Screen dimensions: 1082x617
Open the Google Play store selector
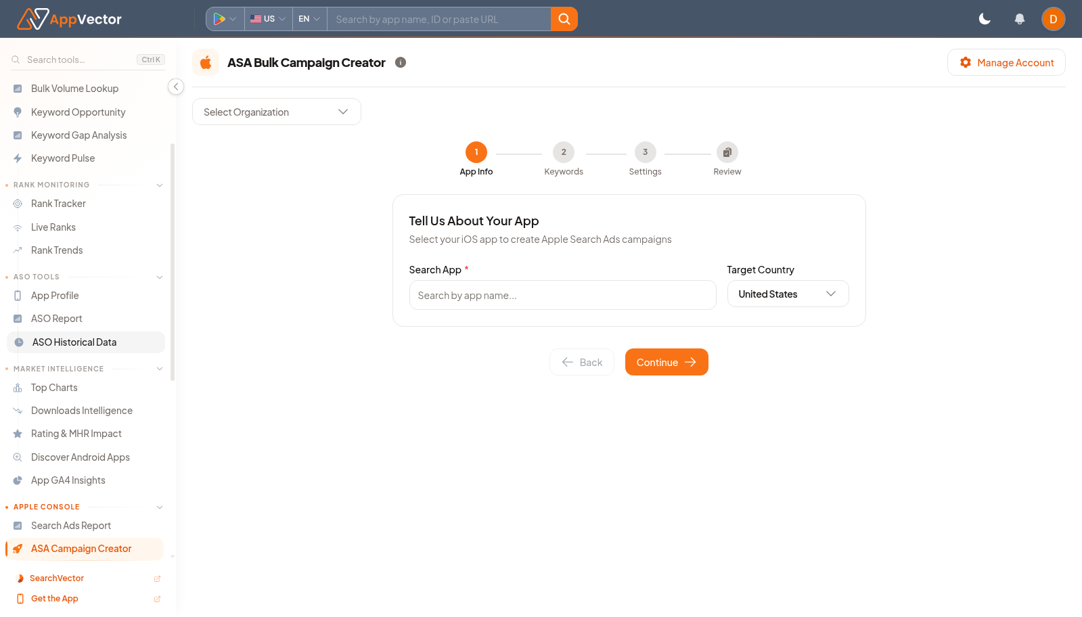coord(225,19)
